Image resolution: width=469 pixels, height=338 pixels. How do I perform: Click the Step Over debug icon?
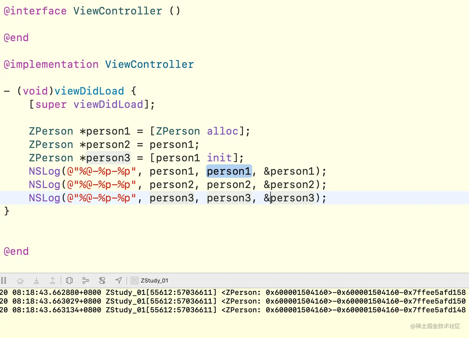click(x=20, y=281)
